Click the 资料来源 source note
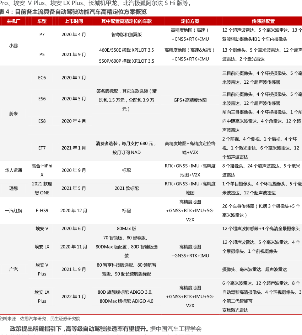This screenshot has height=335, width=302. 40,319
